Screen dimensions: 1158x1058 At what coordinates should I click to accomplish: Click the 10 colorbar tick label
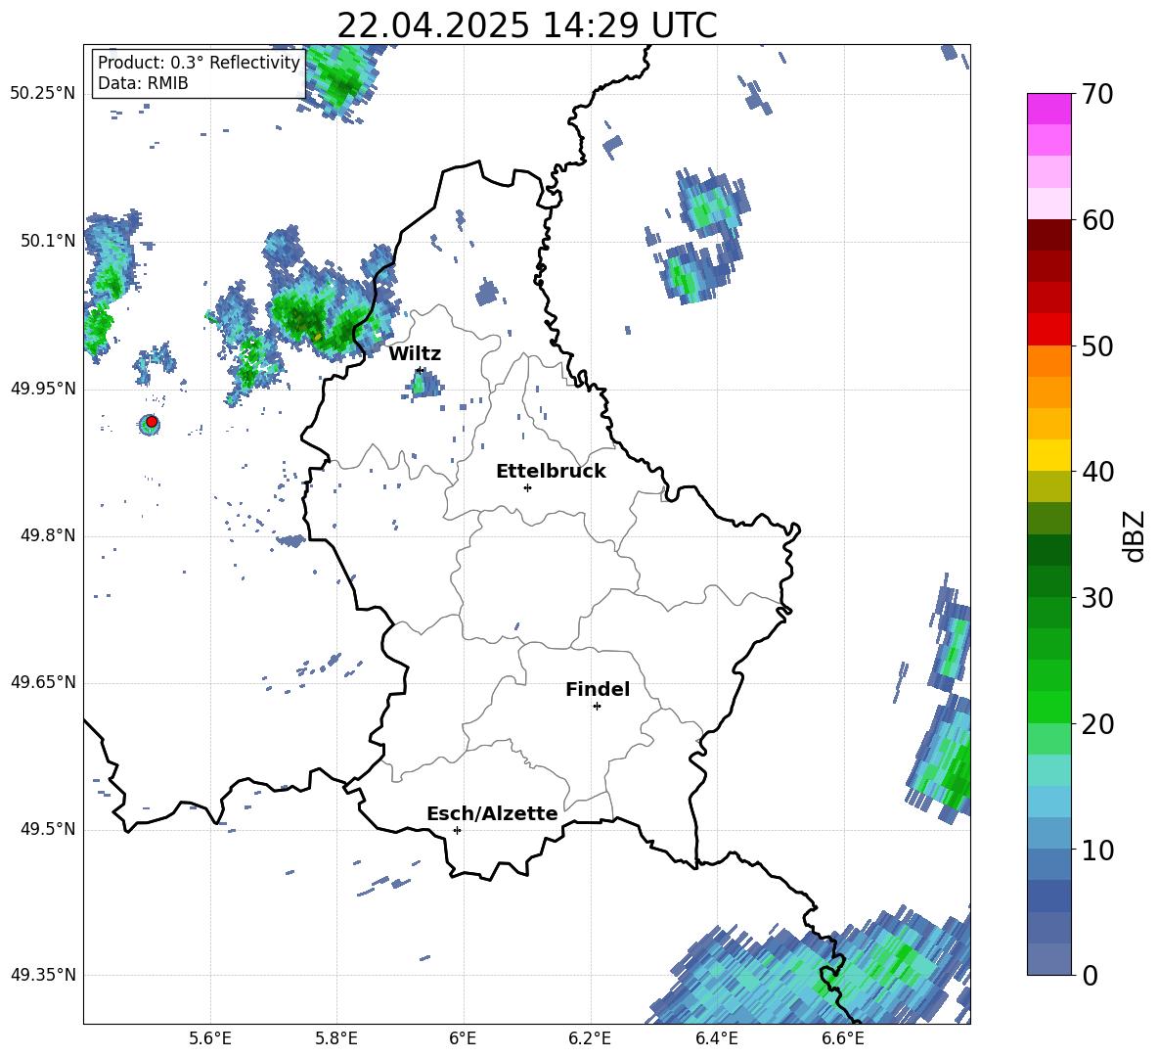click(x=1097, y=850)
